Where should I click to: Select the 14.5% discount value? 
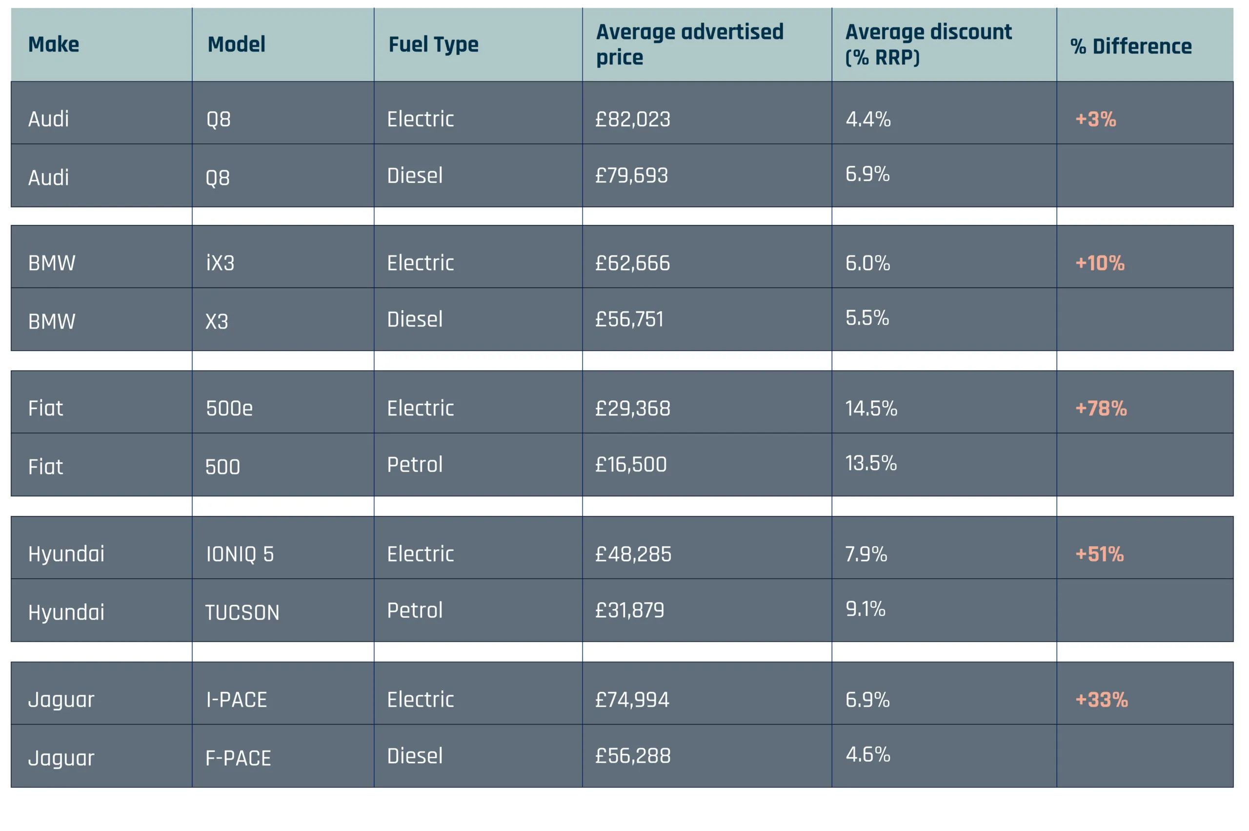pos(871,408)
